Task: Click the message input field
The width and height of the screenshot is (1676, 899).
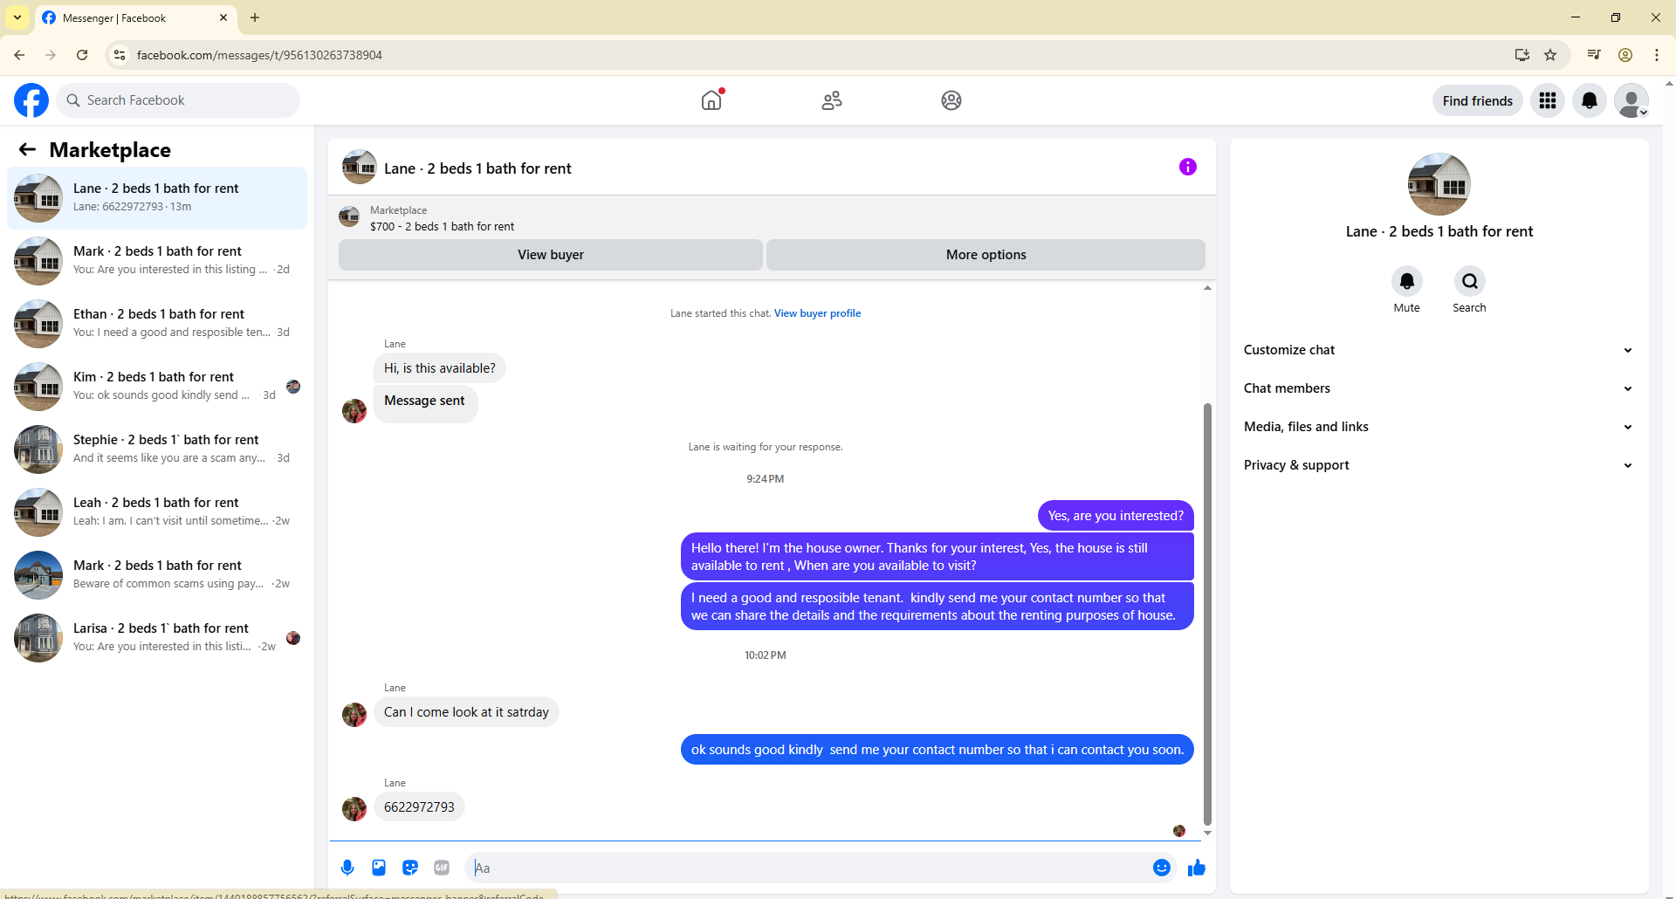Action: [x=807, y=868]
